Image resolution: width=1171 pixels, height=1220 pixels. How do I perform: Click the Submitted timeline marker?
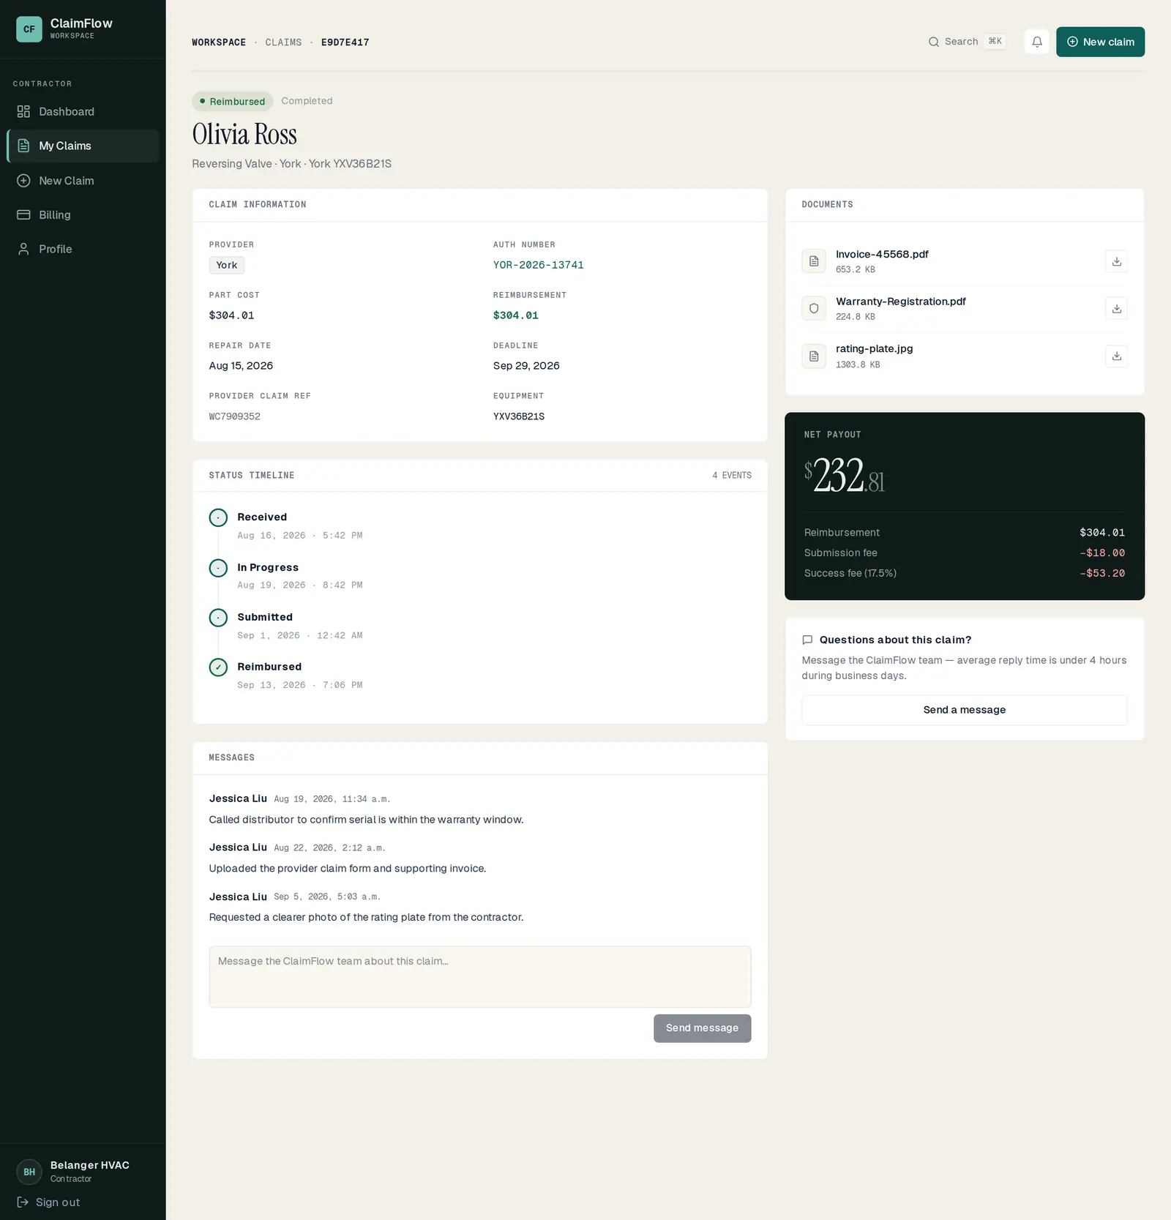(x=218, y=618)
